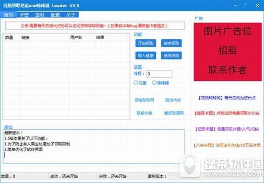Viewport: 264px width, 183px height.
Task: Click the red 公告 announcement text
Action: tap(95, 26)
